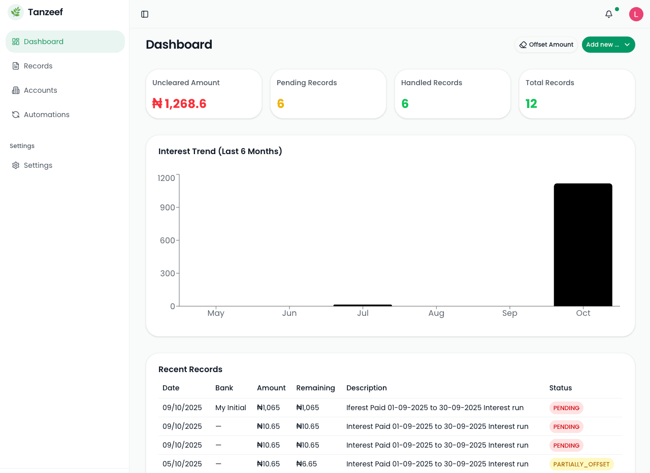Click the Records document icon

(x=15, y=65)
